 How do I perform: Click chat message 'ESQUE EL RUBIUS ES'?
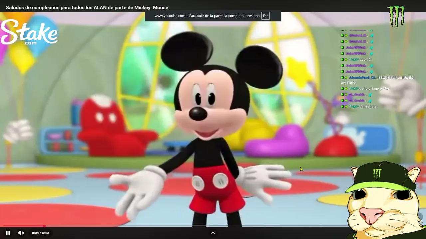(396, 78)
